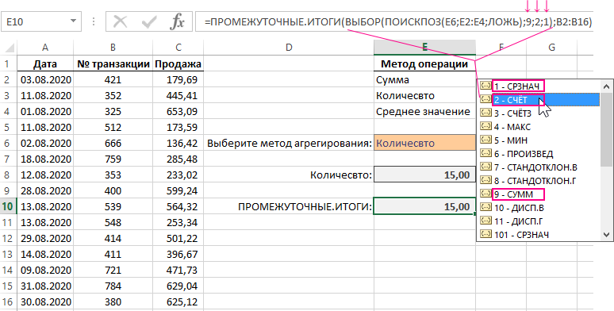Select sale value 653,09

point(178,112)
